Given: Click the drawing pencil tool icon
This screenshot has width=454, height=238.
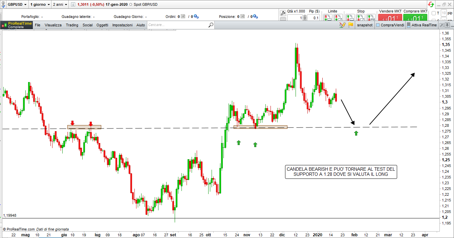Looking at the screenshot, I should click(342, 25).
